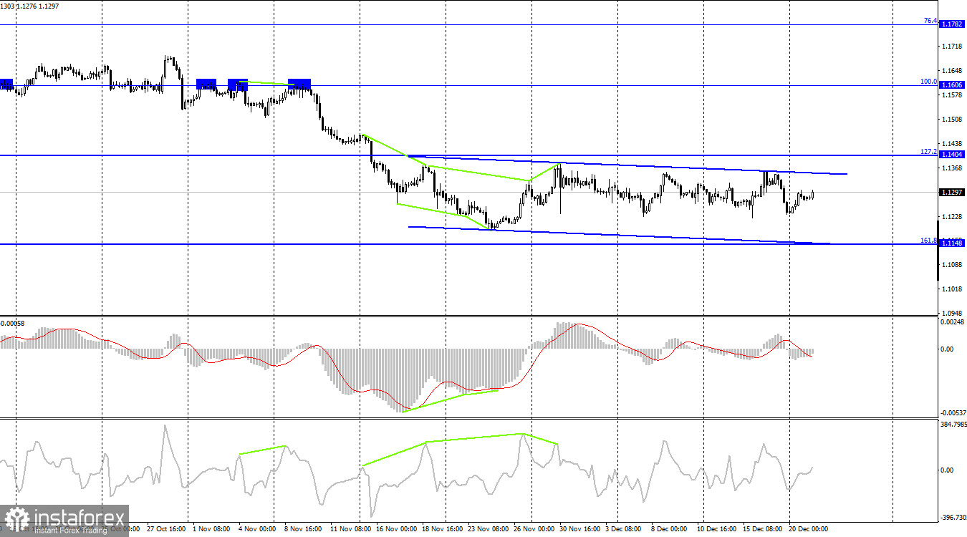
Task: Click the 1.0948 price scale value
Action: (x=953, y=314)
